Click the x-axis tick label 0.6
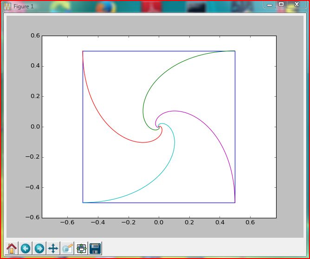 pos(250,222)
